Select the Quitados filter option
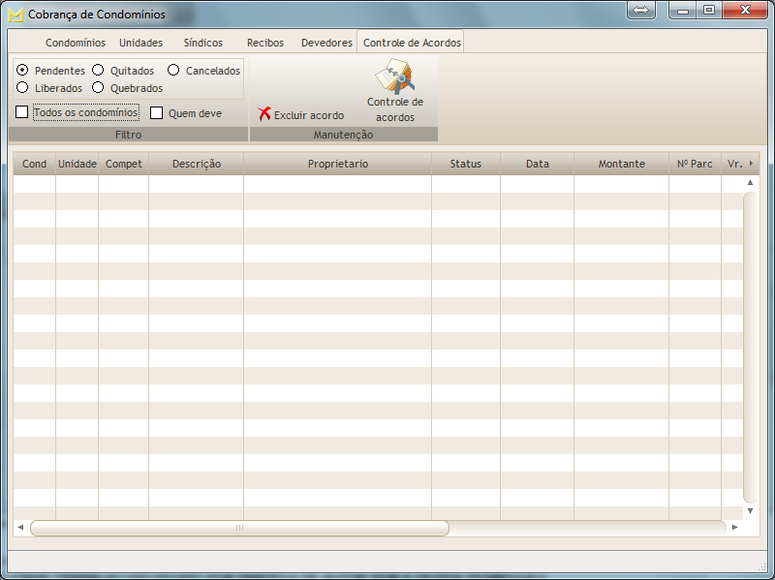Viewport: 775px width, 580px height. click(98, 70)
